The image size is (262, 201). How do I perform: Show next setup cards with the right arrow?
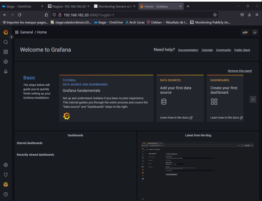click(x=253, y=99)
